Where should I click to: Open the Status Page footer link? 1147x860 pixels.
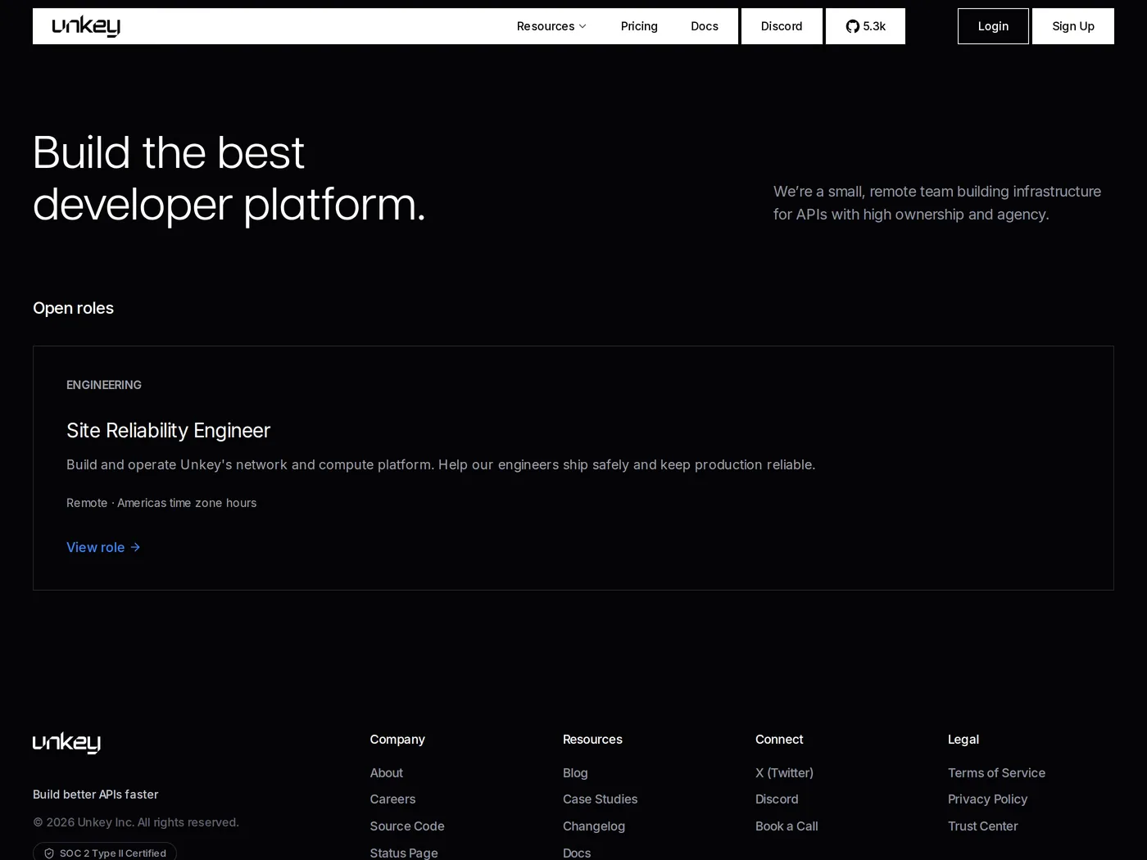click(x=404, y=853)
